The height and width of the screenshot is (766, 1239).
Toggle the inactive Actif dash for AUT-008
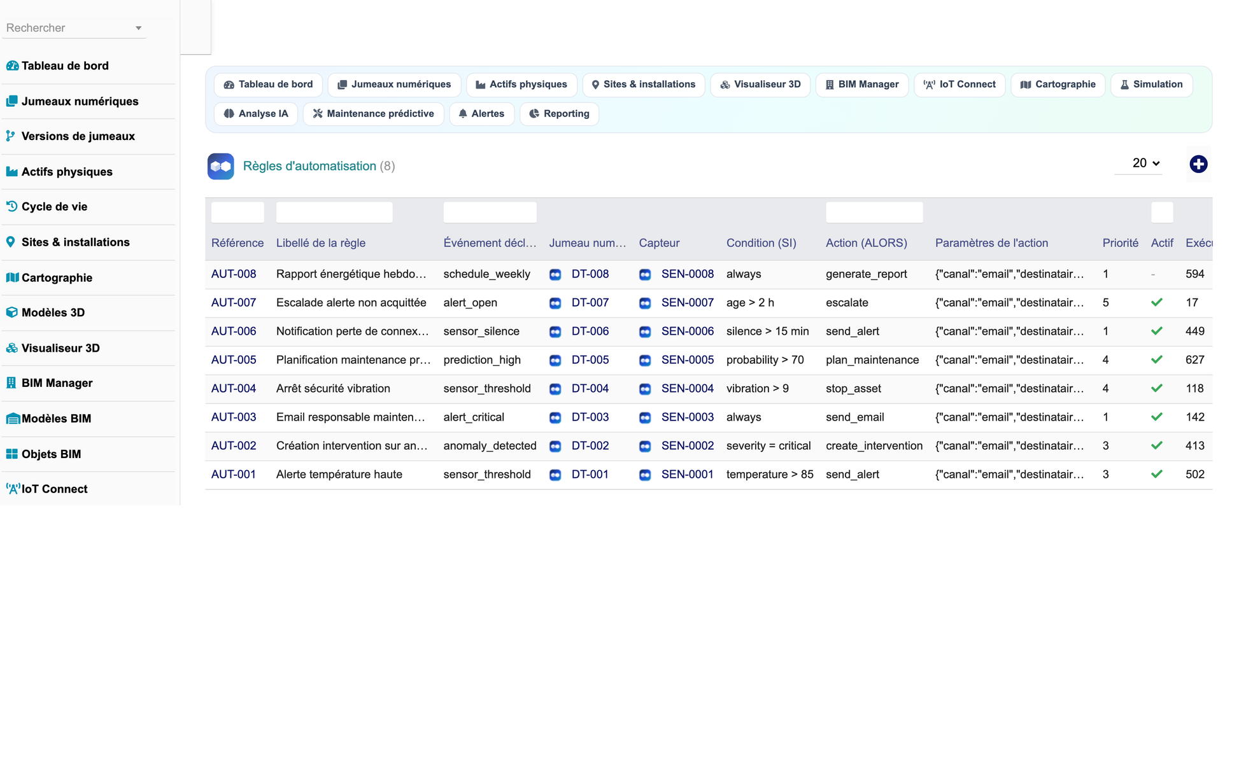coord(1153,274)
